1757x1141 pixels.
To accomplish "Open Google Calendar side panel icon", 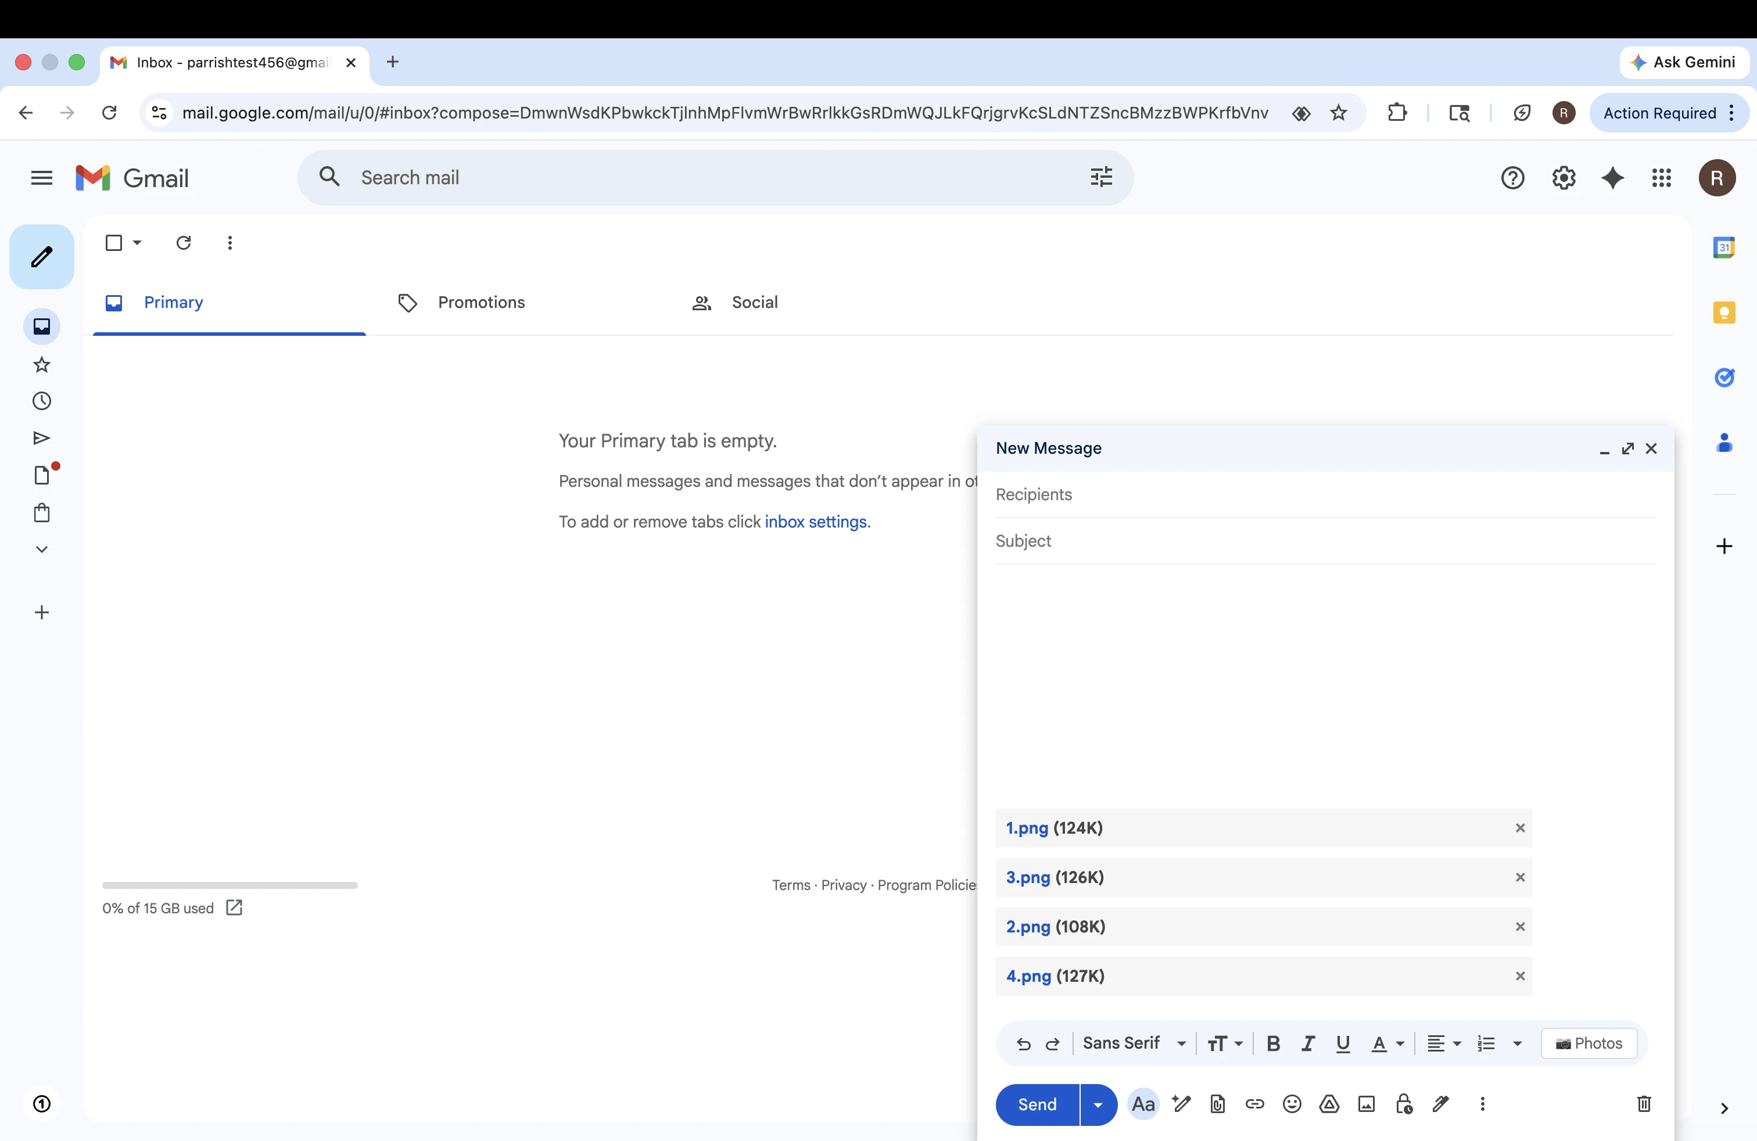I will click(x=1724, y=247).
